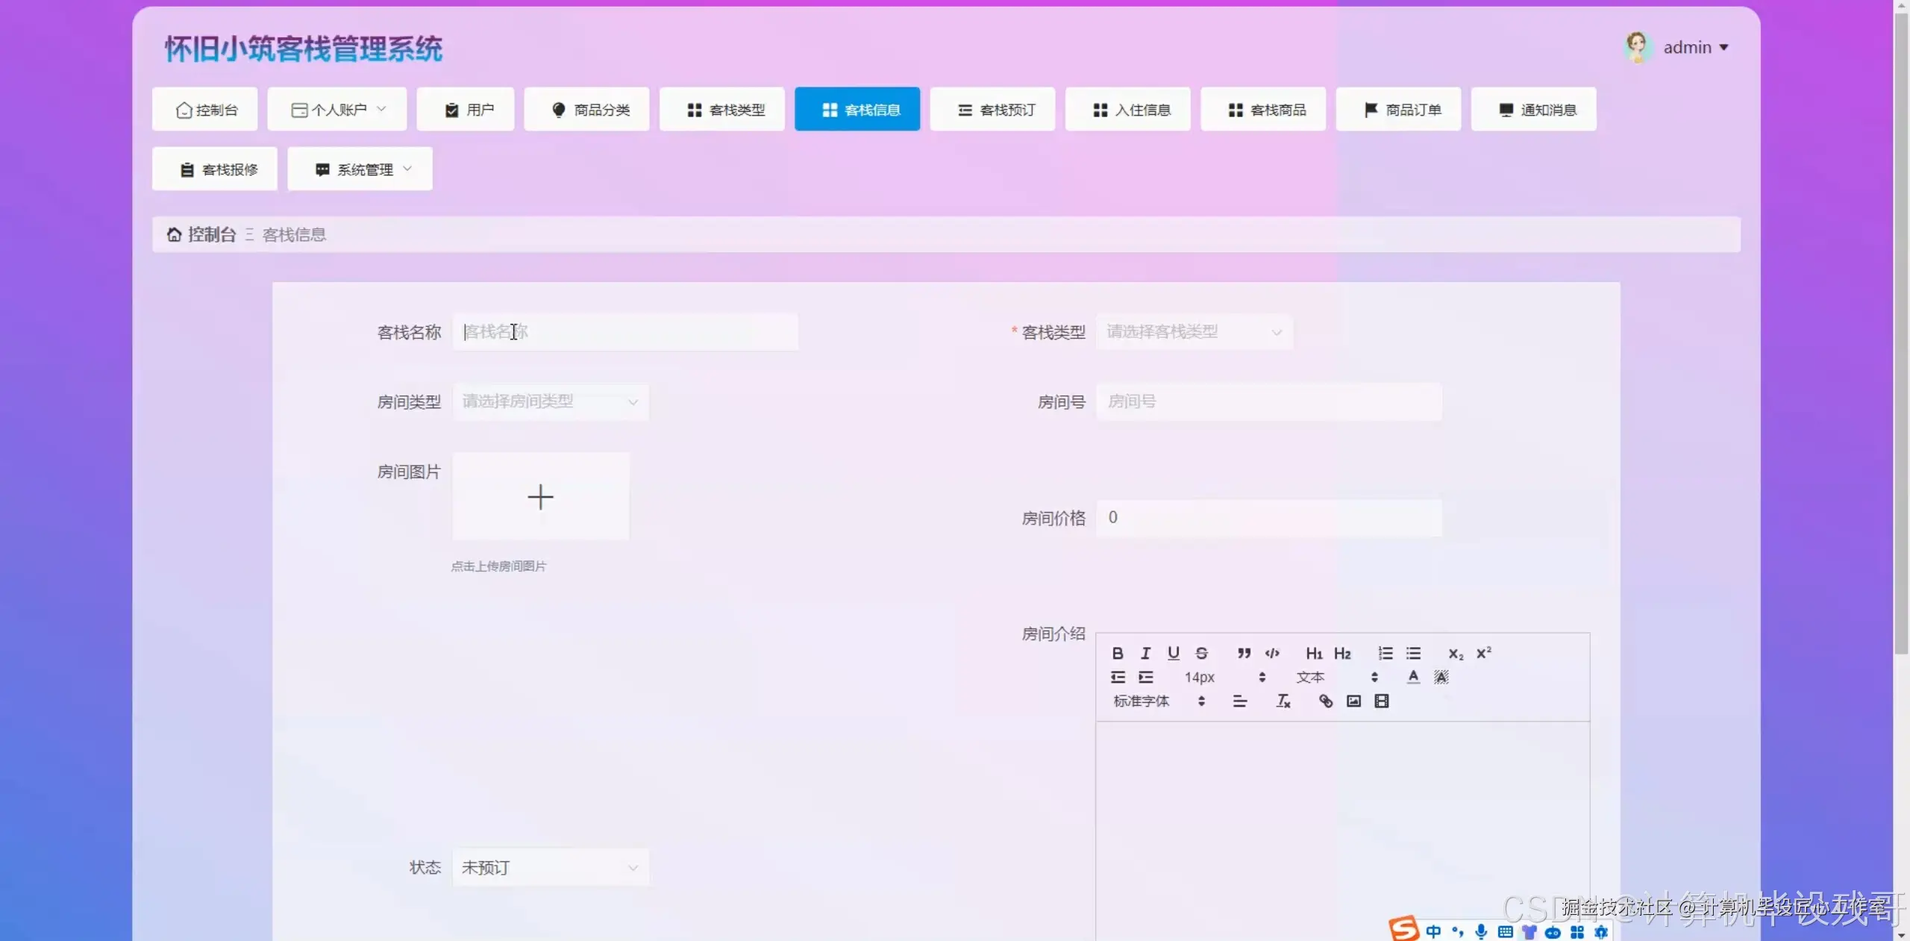Insert a hyperlink in the editor
Image resolution: width=1910 pixels, height=941 pixels.
pyautogui.click(x=1325, y=701)
